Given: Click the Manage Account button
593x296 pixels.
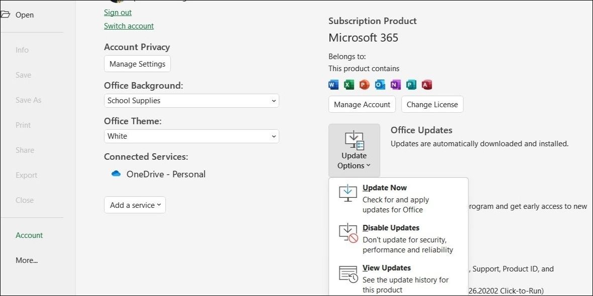Looking at the screenshot, I should [x=362, y=105].
